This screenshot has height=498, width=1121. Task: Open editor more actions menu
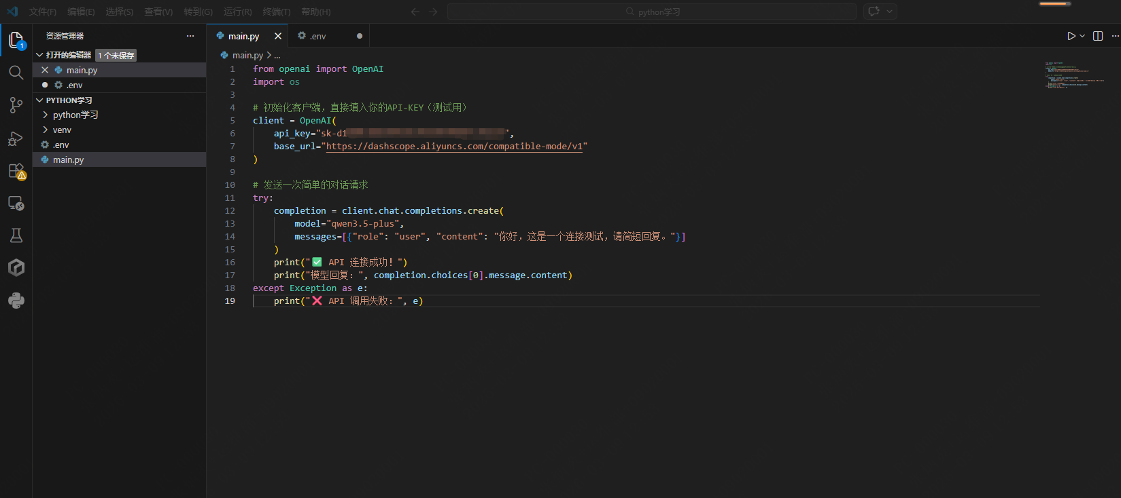pos(1115,36)
